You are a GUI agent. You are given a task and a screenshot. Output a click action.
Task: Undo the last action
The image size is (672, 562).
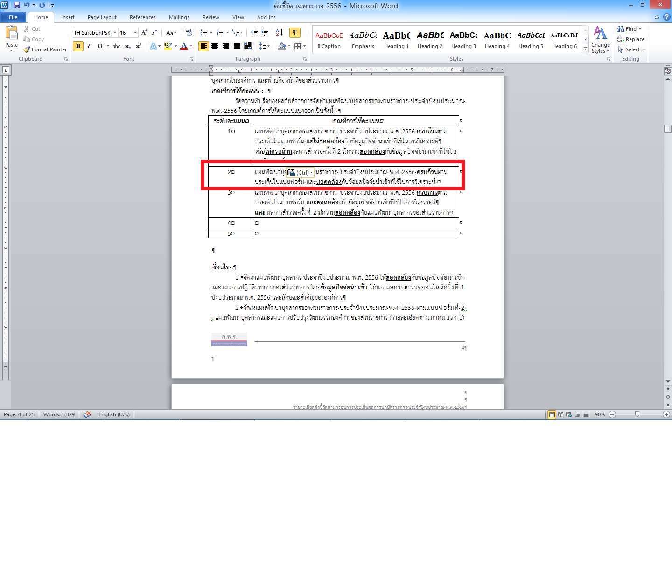pyautogui.click(x=27, y=5)
